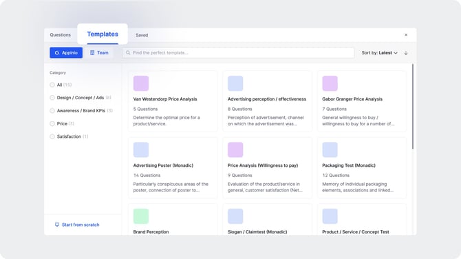The image size is (461, 259).
Task: Click '14 Questions' under Advertising Poster
Action: pyautogui.click(x=147, y=176)
